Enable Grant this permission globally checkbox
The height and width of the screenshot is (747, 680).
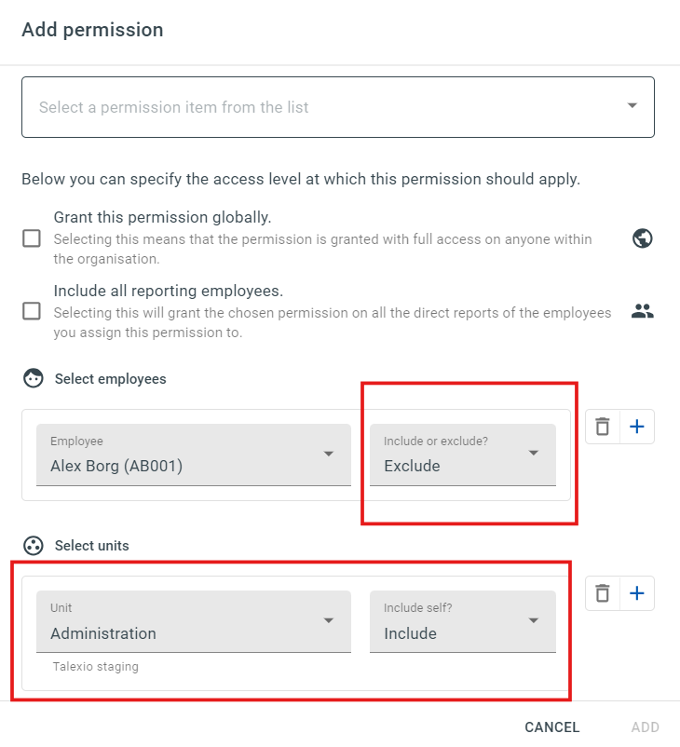[x=32, y=238]
